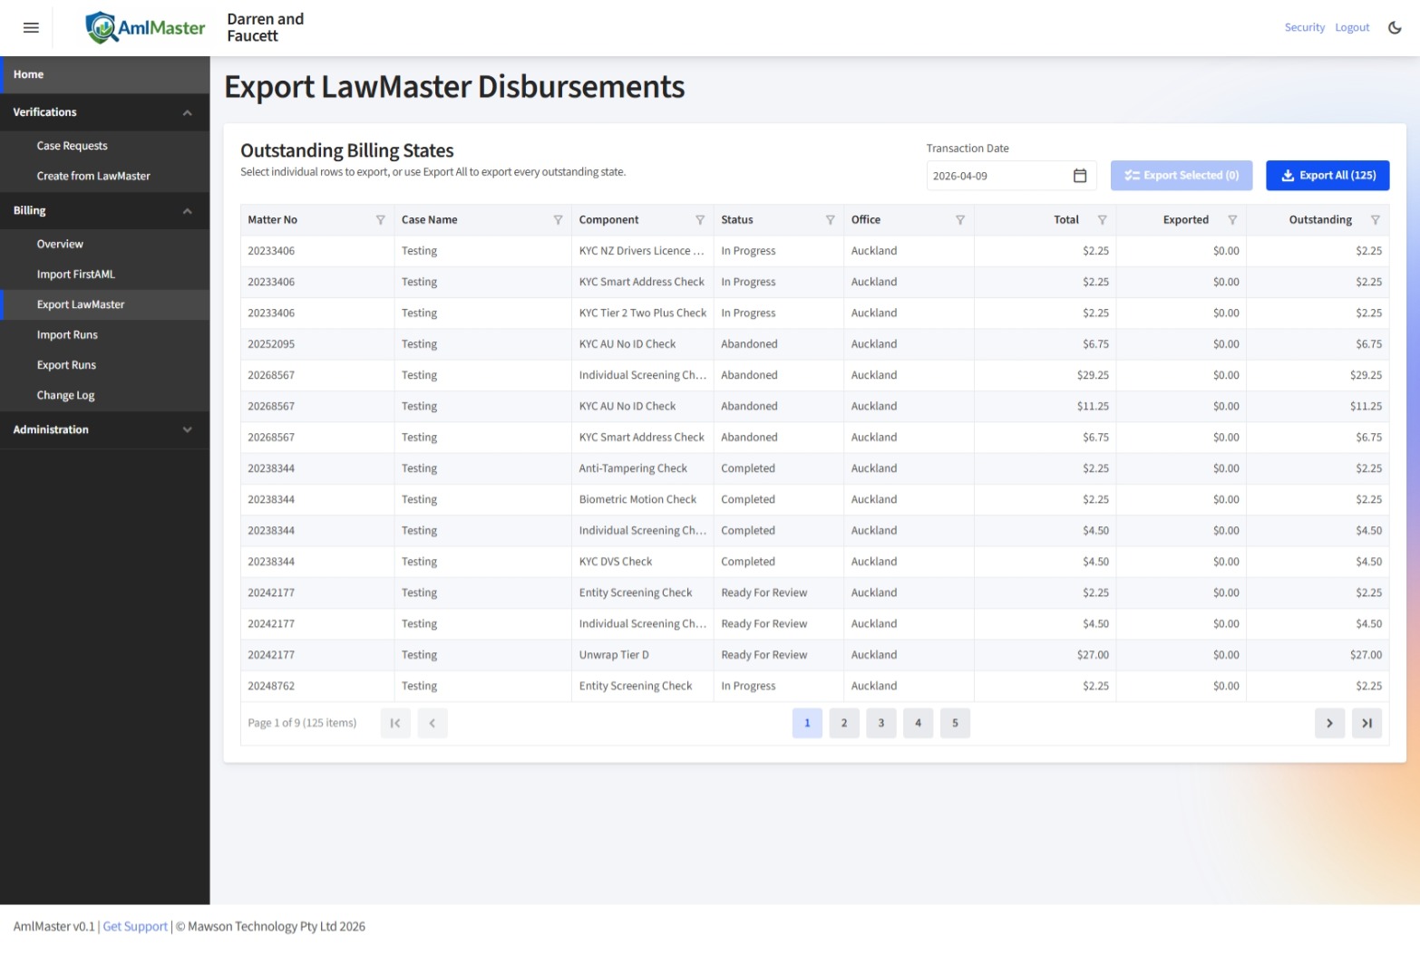Jump to the last page of results

1367,723
